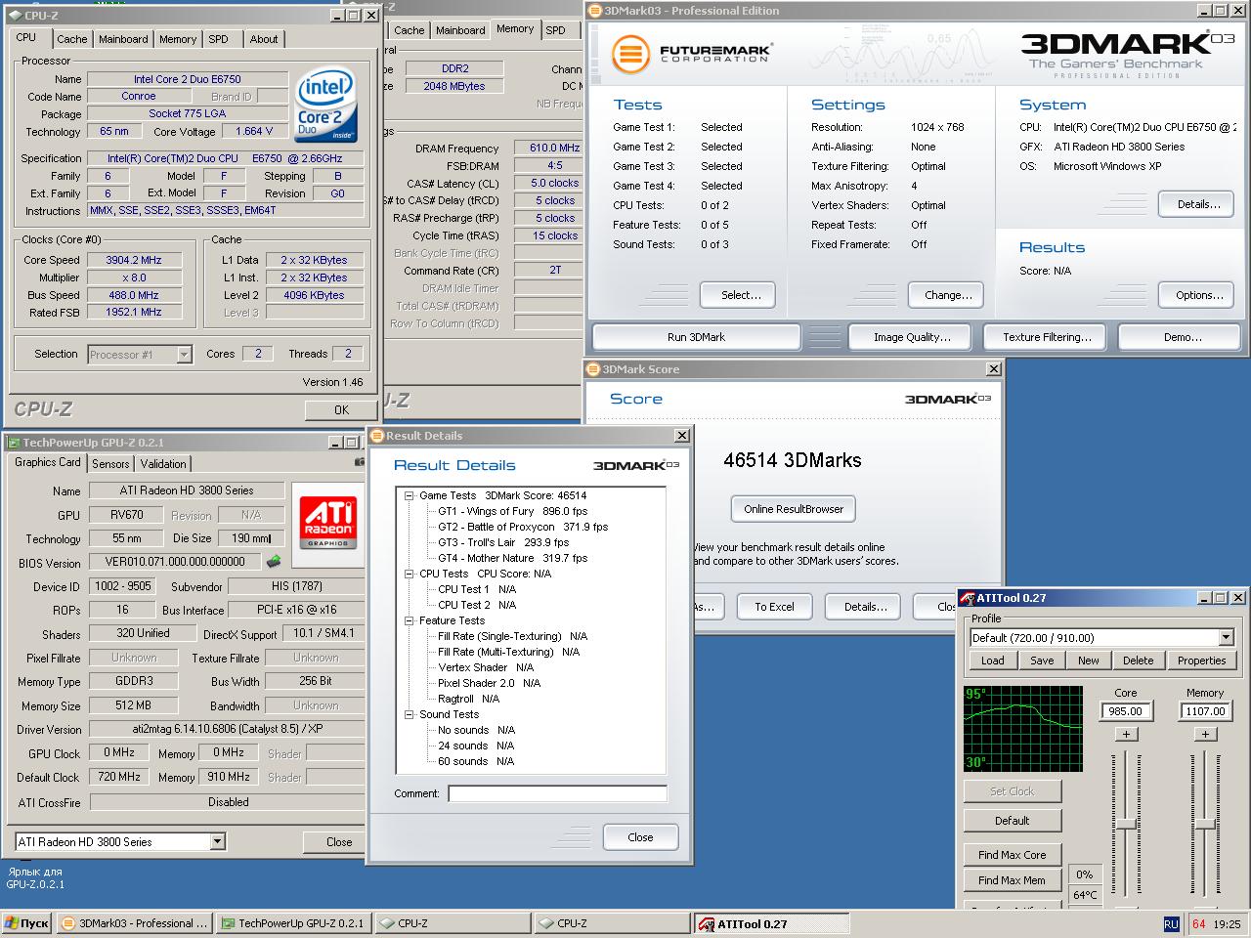Click the Futuremark Corporation logo
This screenshot has width=1251, height=938.
[692, 53]
